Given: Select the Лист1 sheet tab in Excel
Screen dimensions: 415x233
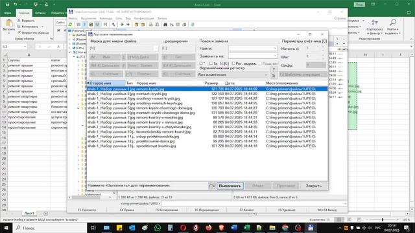Looking at the screenshot, I should tap(29, 214).
